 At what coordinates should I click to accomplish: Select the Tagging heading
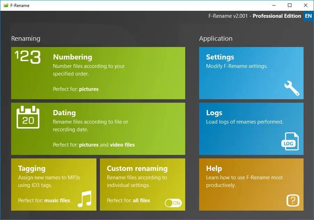tap(32, 168)
